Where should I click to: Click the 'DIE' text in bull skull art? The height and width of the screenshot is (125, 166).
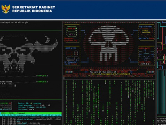click(x=4, y=50)
